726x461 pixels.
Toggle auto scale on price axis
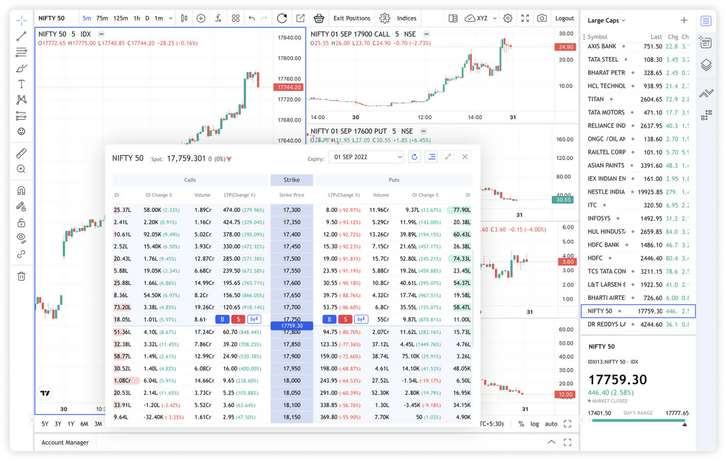pos(551,424)
